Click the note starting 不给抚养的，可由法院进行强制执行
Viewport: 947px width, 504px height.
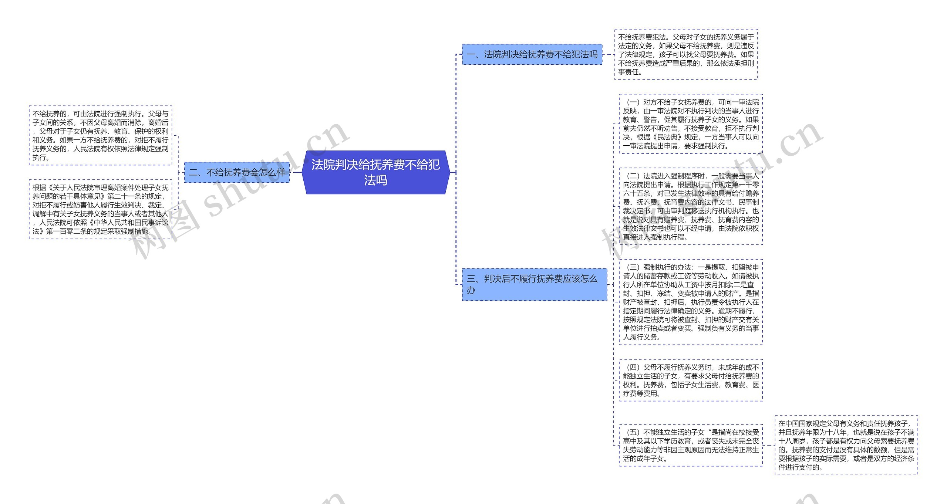pos(100,135)
